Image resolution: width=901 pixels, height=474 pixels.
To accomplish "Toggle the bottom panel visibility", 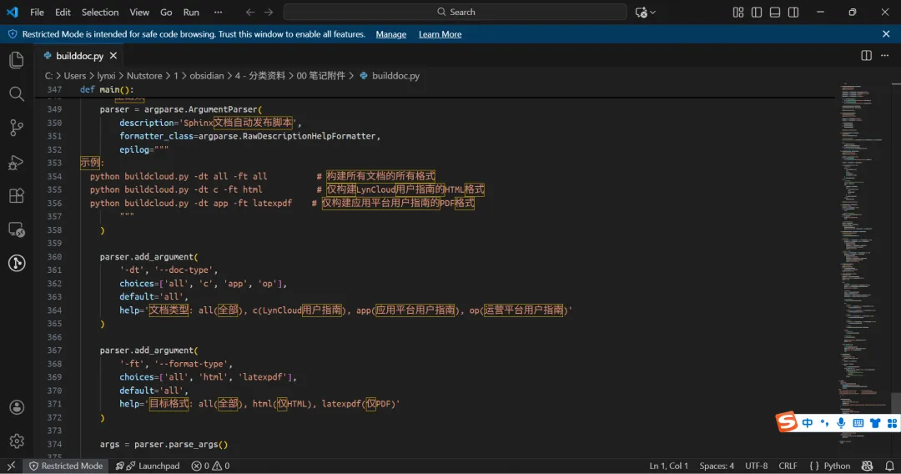I will coord(775,12).
